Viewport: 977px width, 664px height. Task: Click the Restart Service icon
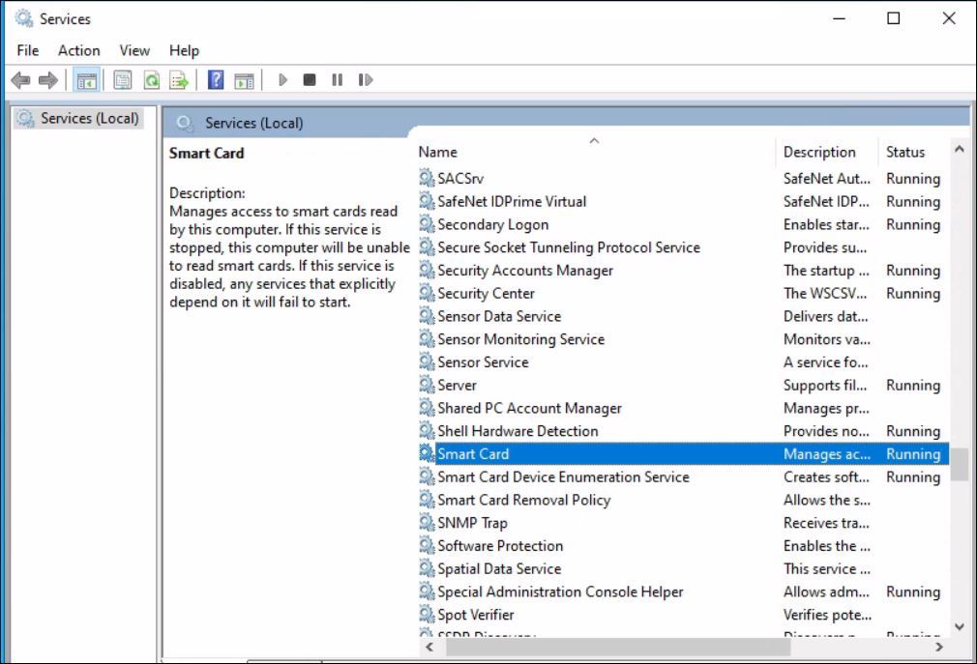tap(365, 79)
